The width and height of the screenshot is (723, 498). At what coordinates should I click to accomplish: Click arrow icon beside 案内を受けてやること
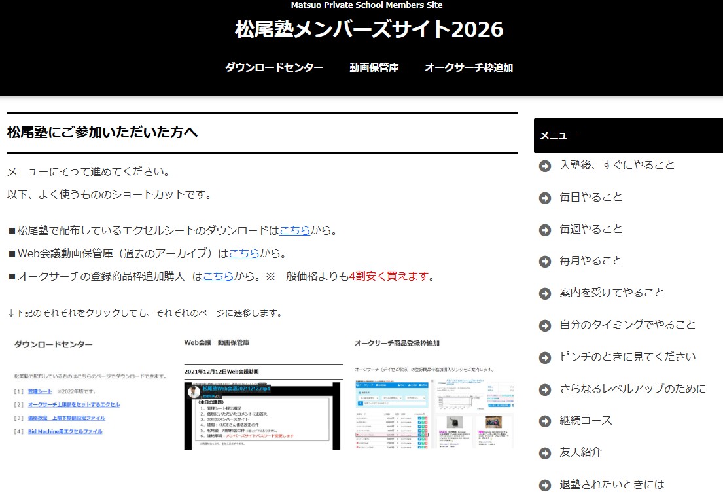(x=544, y=293)
